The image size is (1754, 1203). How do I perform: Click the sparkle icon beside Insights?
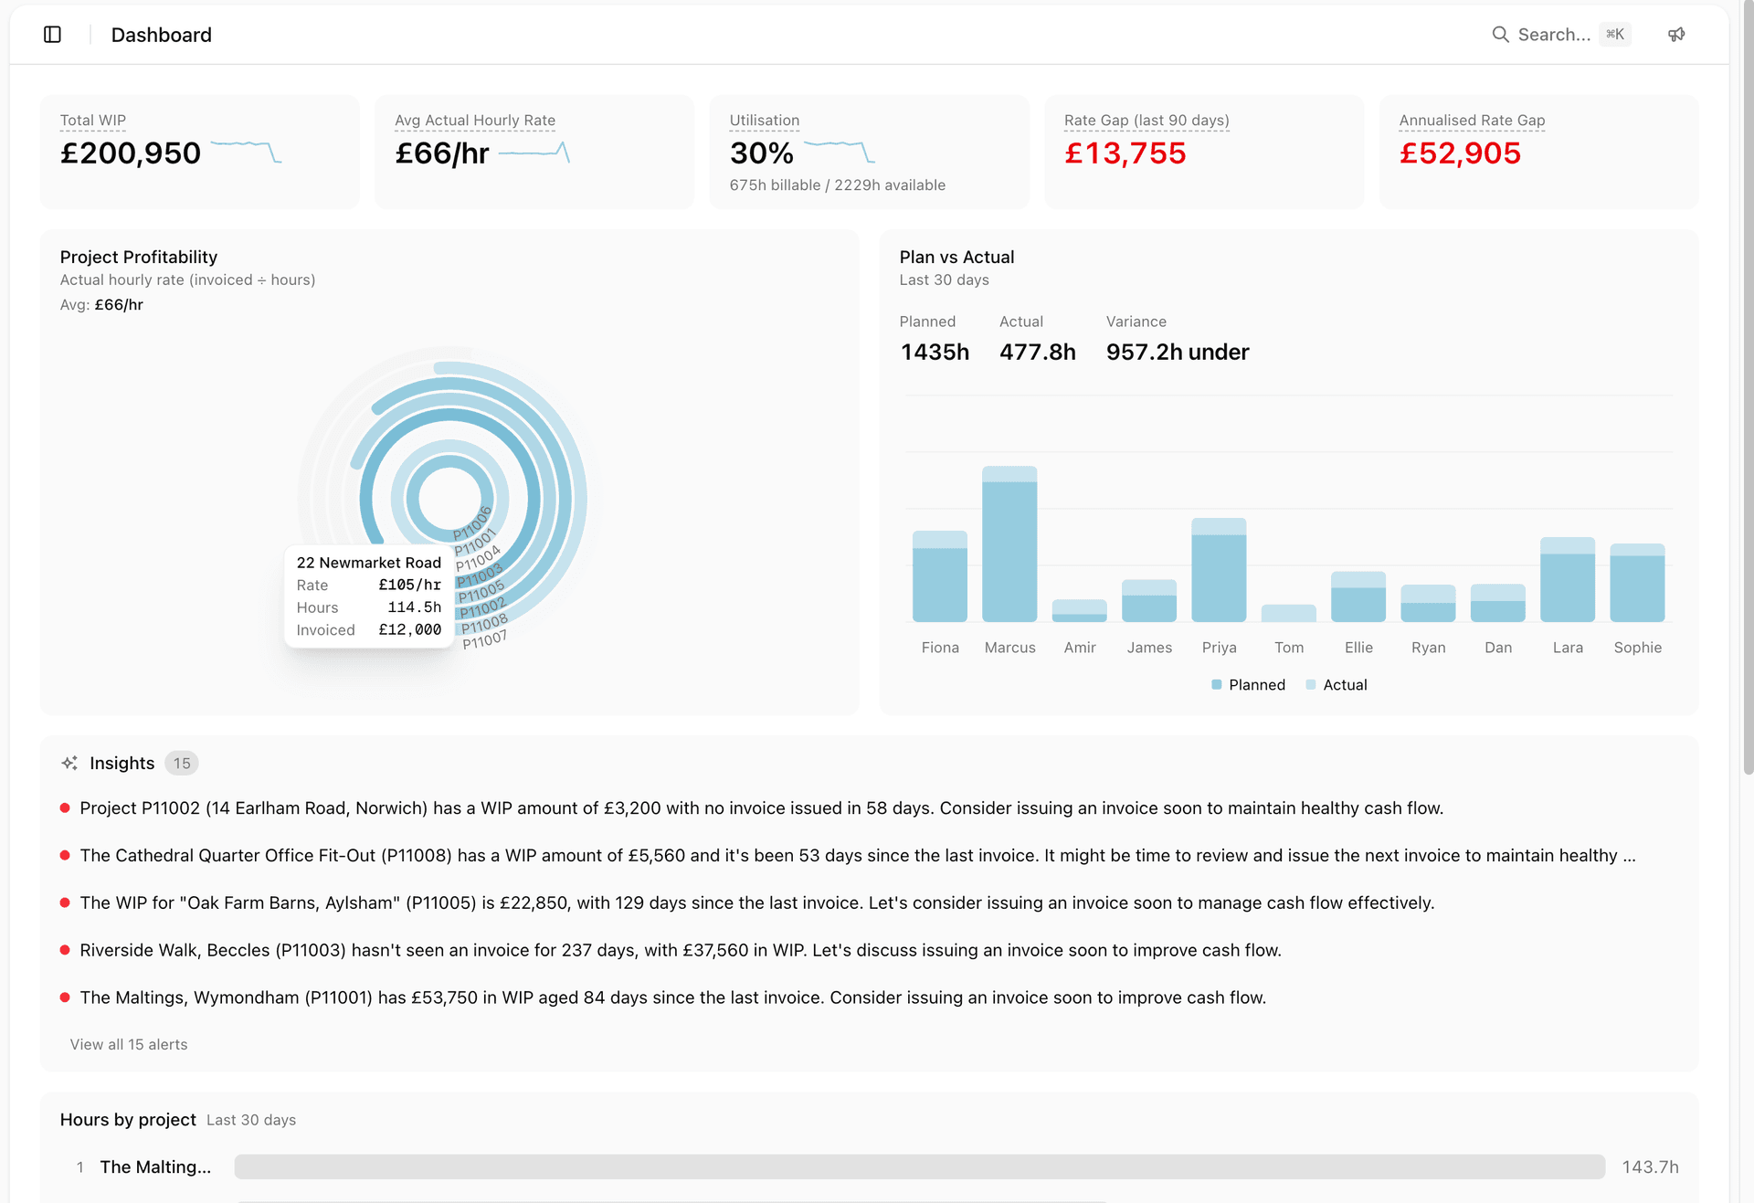(x=69, y=763)
